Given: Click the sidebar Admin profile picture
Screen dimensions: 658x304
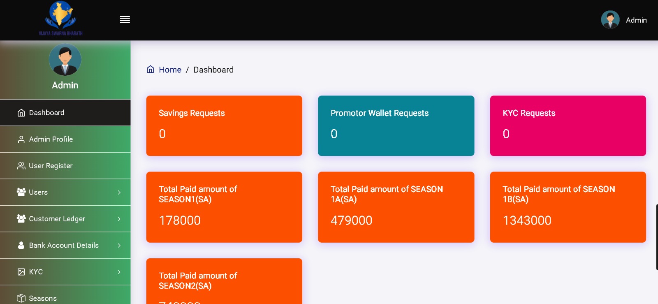Looking at the screenshot, I should [65, 60].
